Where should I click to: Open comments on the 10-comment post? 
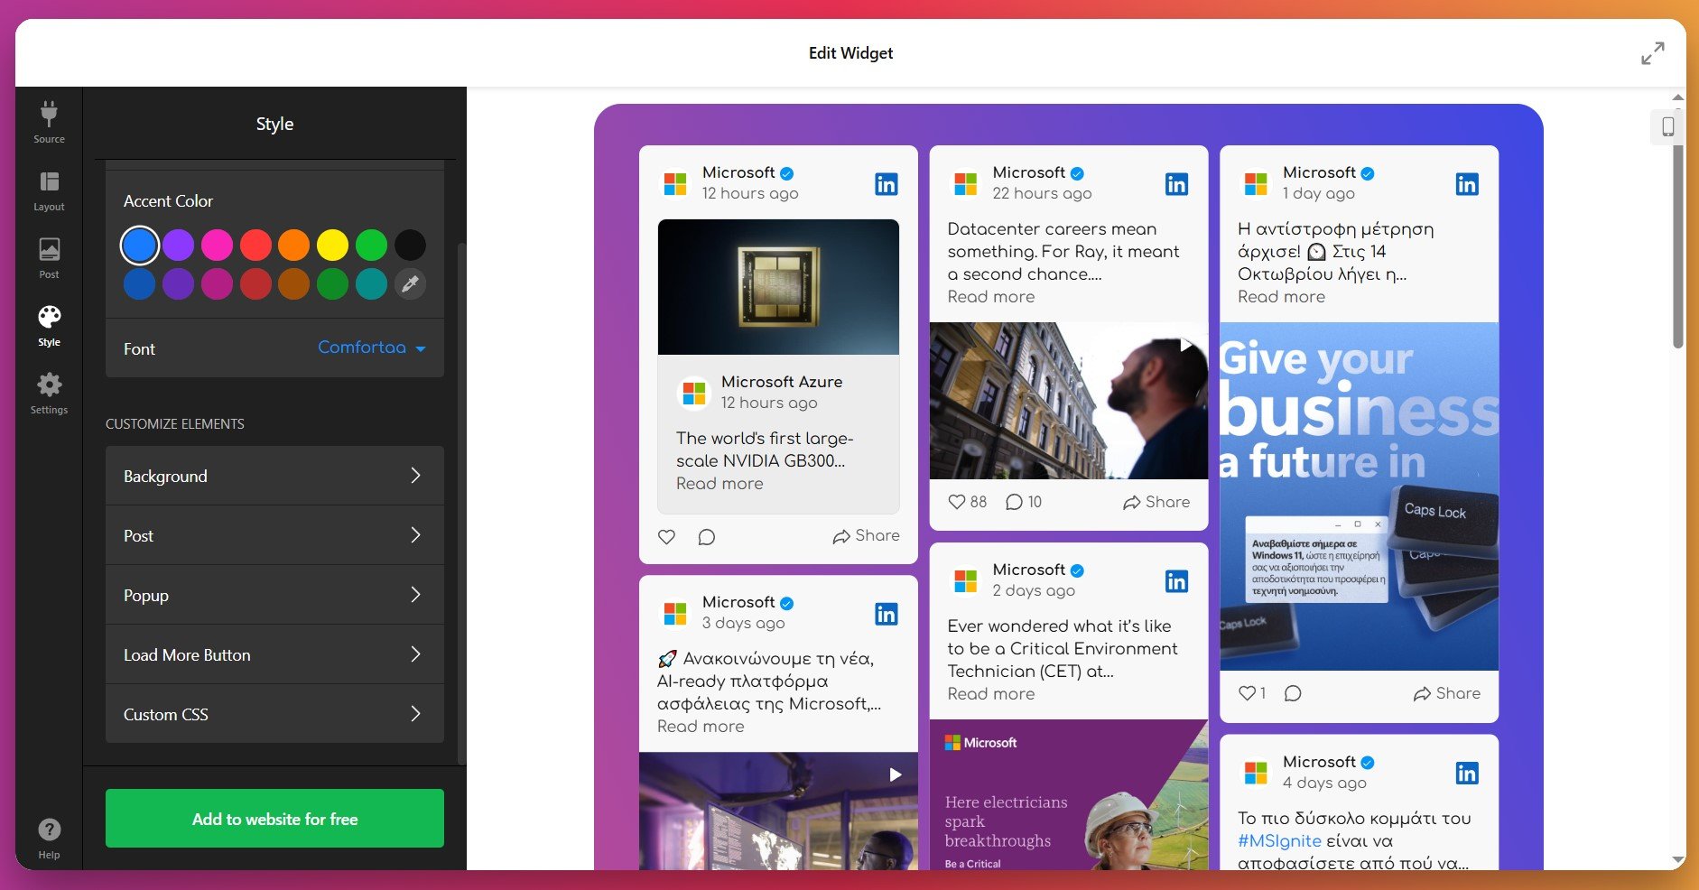(x=1014, y=502)
